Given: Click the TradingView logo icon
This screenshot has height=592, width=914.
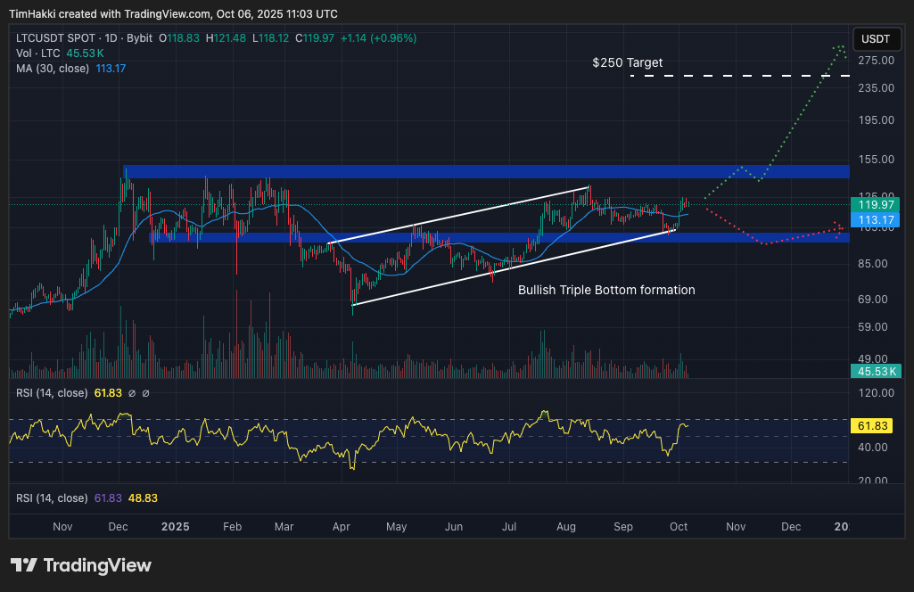Looking at the screenshot, I should [23, 565].
